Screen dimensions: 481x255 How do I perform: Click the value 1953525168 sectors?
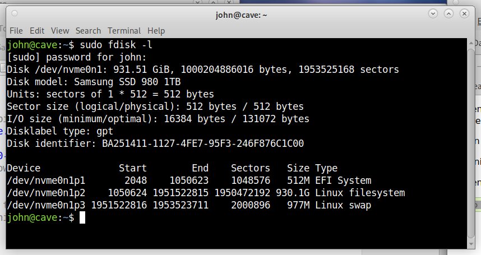(x=349, y=69)
